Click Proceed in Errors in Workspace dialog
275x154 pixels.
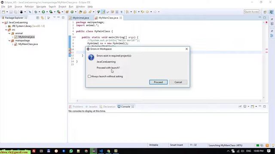click(158, 82)
